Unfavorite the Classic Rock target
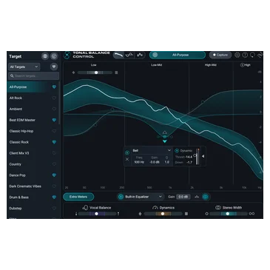The image size is (270, 270). [54, 142]
